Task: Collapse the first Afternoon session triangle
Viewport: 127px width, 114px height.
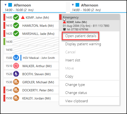Action: coord(6,5)
